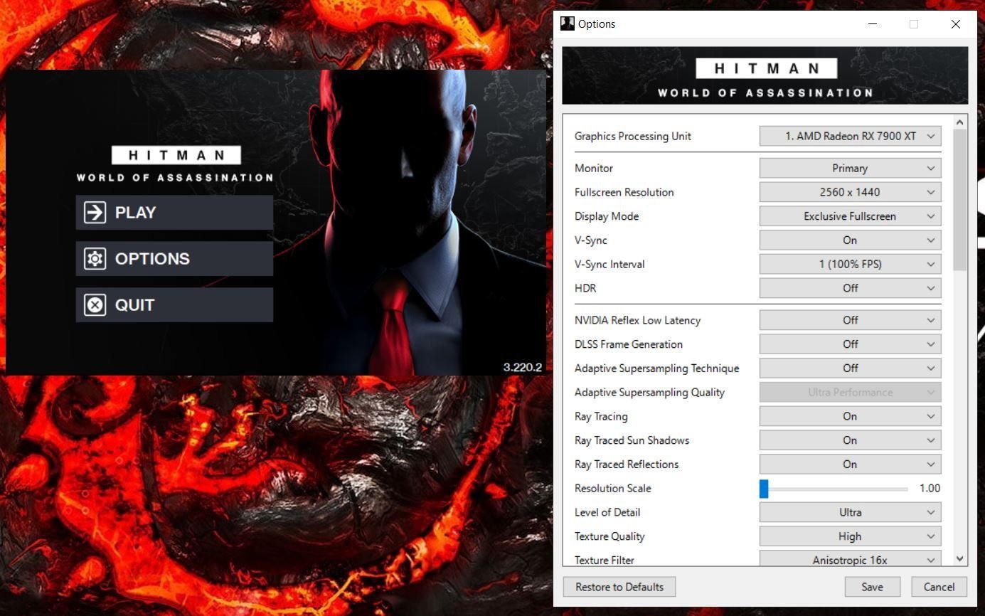
Task: Click the Fullscreen Resolution label
Action: coord(624,192)
